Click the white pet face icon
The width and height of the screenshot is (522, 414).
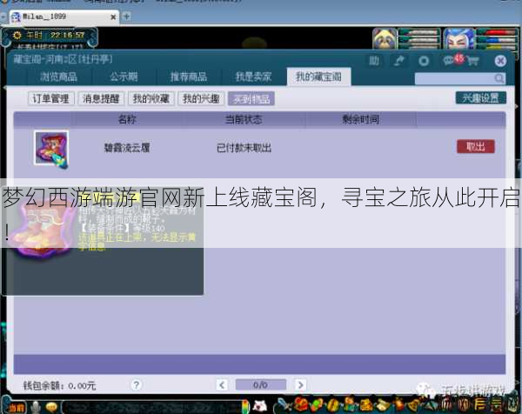click(260, 406)
